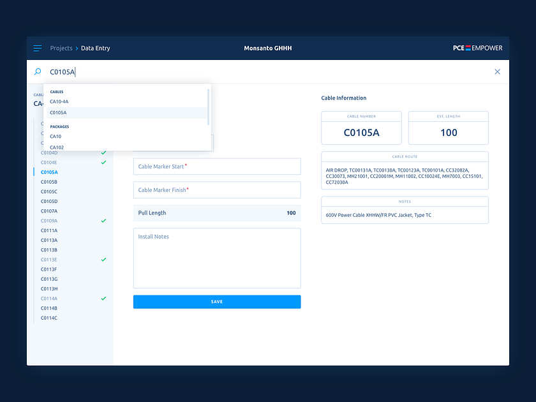Click the search magnifier icon
Screen dimensions: 536x402
pyautogui.click(x=38, y=71)
